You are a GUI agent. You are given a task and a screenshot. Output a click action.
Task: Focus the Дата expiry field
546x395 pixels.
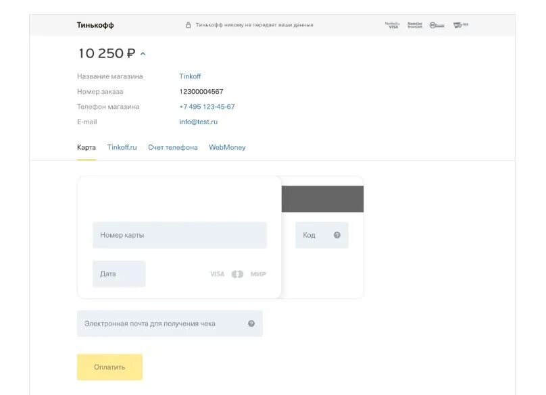pos(119,274)
